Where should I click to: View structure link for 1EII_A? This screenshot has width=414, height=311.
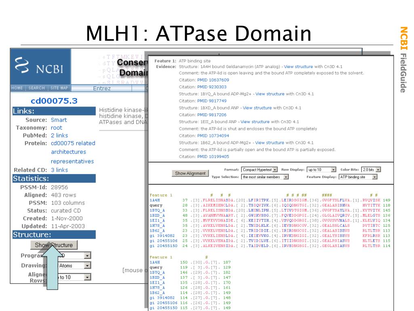click(255, 121)
